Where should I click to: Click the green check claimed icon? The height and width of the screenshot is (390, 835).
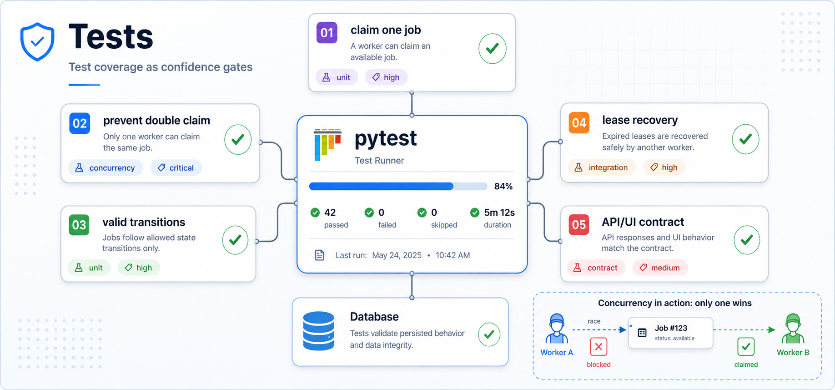[746, 347]
